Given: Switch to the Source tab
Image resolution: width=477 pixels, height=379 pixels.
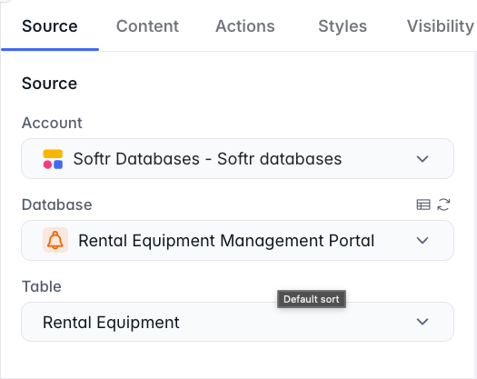Looking at the screenshot, I should point(50,26).
